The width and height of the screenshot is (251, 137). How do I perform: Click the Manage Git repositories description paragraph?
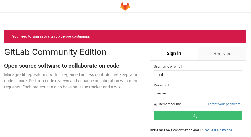[73, 81]
